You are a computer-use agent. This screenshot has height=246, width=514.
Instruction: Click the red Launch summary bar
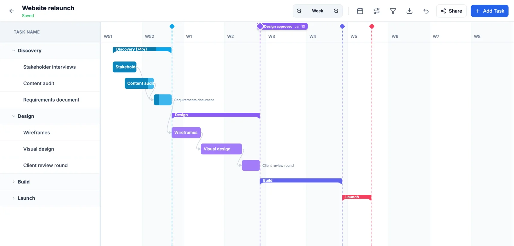coord(357,197)
